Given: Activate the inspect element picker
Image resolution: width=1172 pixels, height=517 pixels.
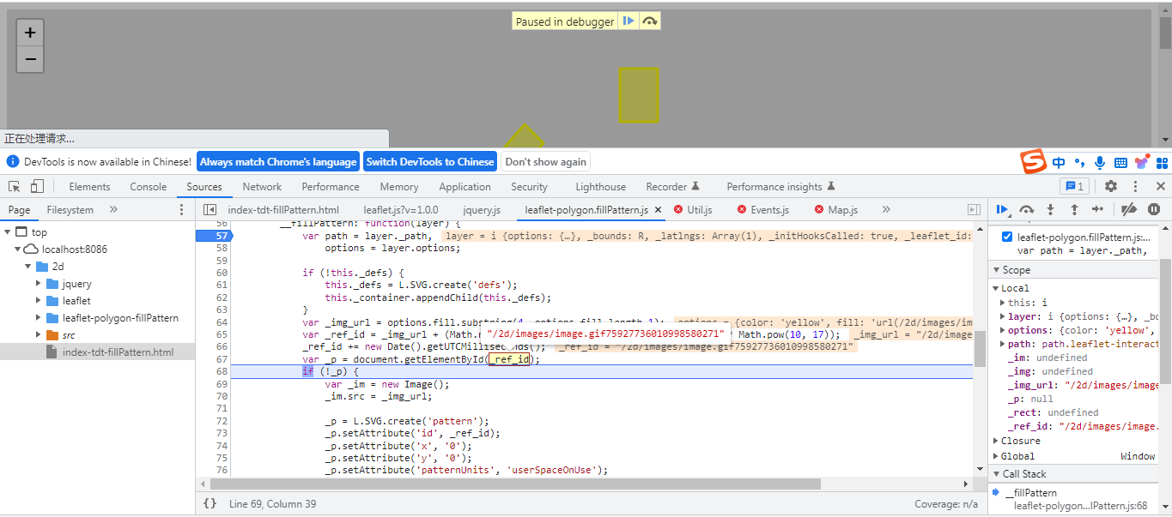Looking at the screenshot, I should (15, 186).
